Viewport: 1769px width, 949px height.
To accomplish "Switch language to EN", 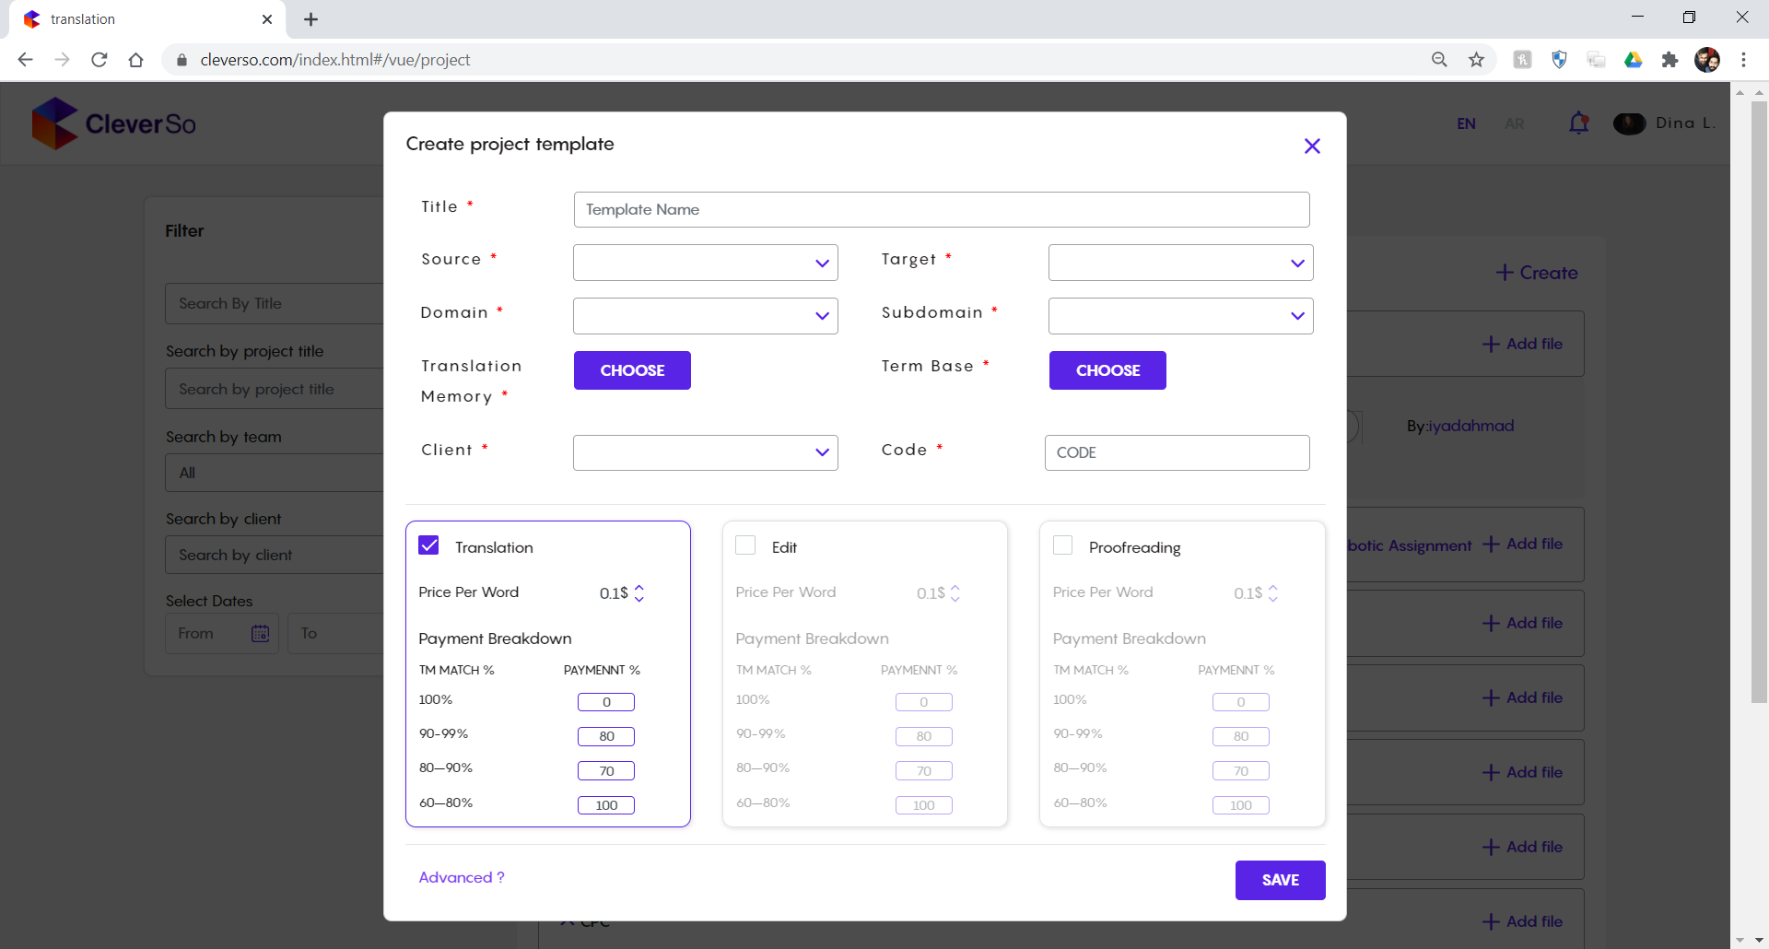I will click(1466, 123).
